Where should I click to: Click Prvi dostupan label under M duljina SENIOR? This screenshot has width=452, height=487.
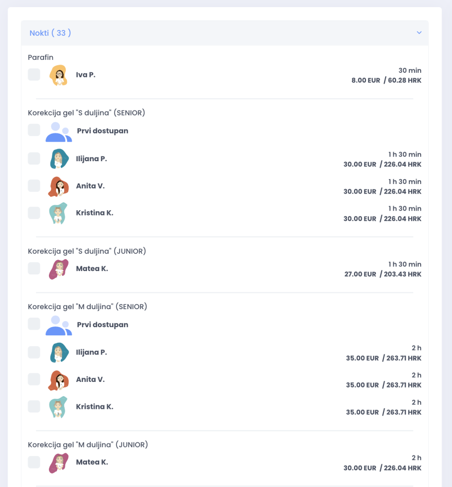[102, 325]
